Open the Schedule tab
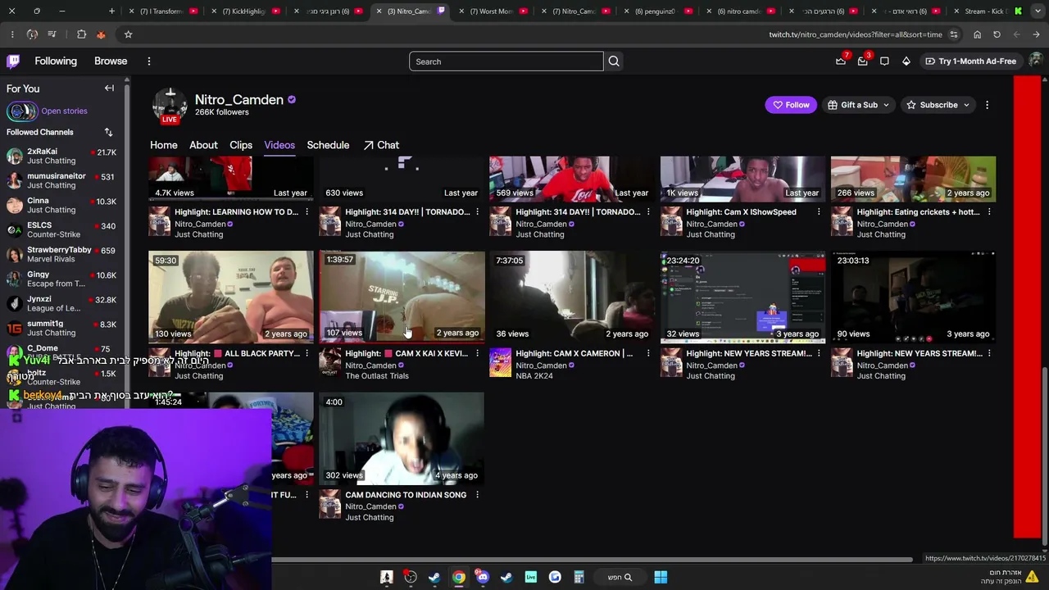1049x590 pixels. coord(328,145)
